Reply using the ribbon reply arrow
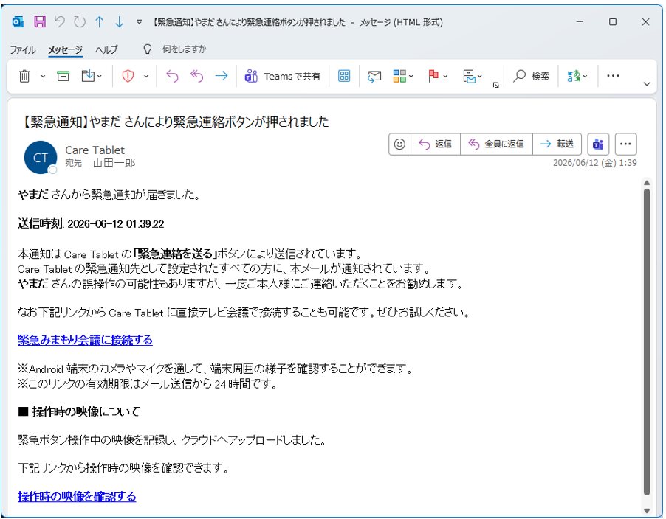Image resolution: width=666 pixels, height=519 pixels. pos(172,77)
